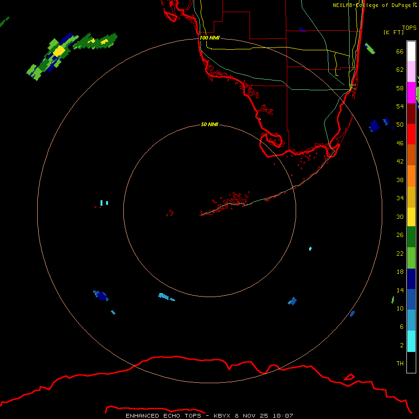Click the '30' legend value

pyautogui.click(x=400, y=216)
